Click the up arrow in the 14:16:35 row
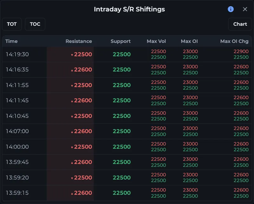The image size is (254, 204). tap(72, 70)
